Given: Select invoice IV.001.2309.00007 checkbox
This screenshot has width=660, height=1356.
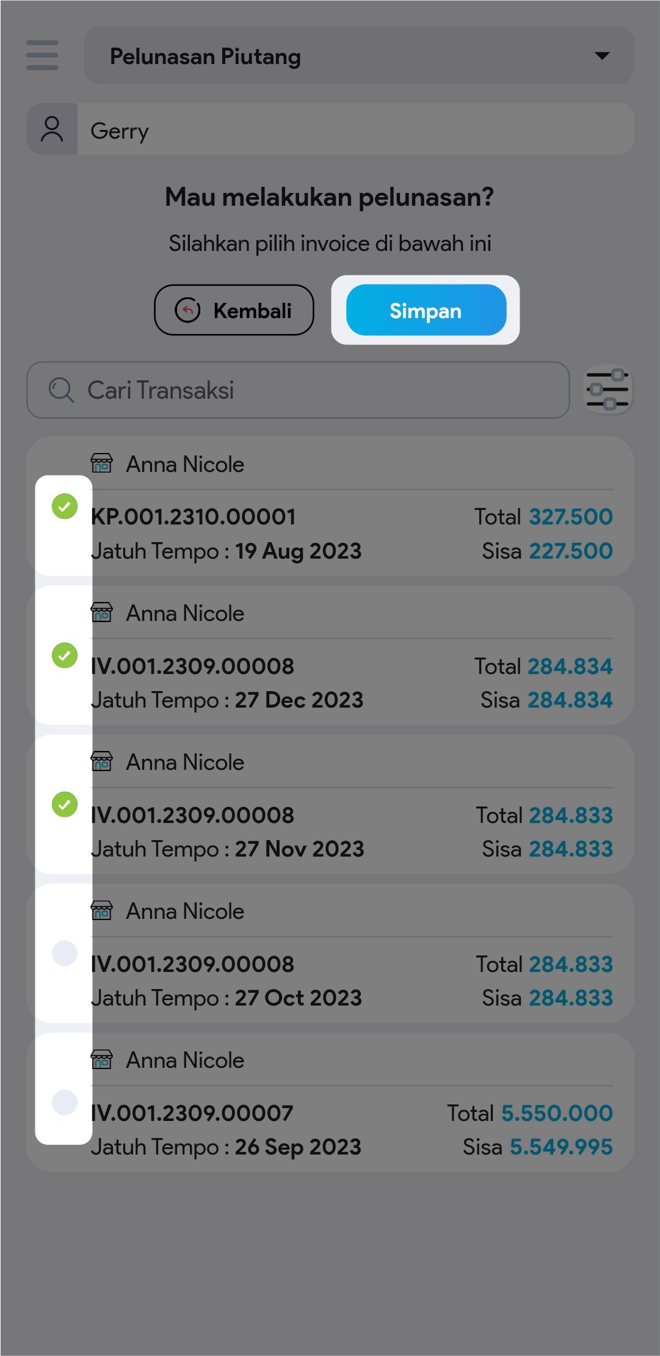Looking at the screenshot, I should click(65, 1102).
